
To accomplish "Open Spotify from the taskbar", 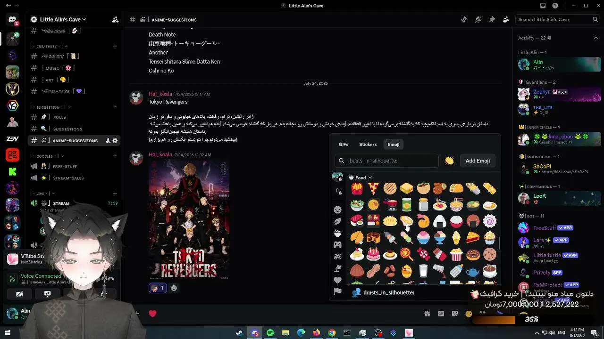I will point(270,333).
